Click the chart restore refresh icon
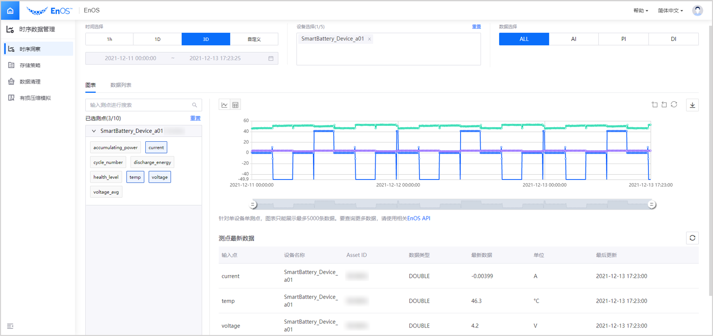This screenshot has width=713, height=336. pos(674,104)
